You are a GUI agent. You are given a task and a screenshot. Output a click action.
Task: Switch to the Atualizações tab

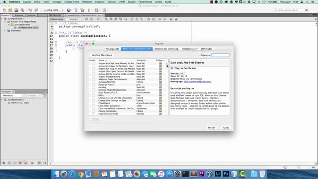113,49
